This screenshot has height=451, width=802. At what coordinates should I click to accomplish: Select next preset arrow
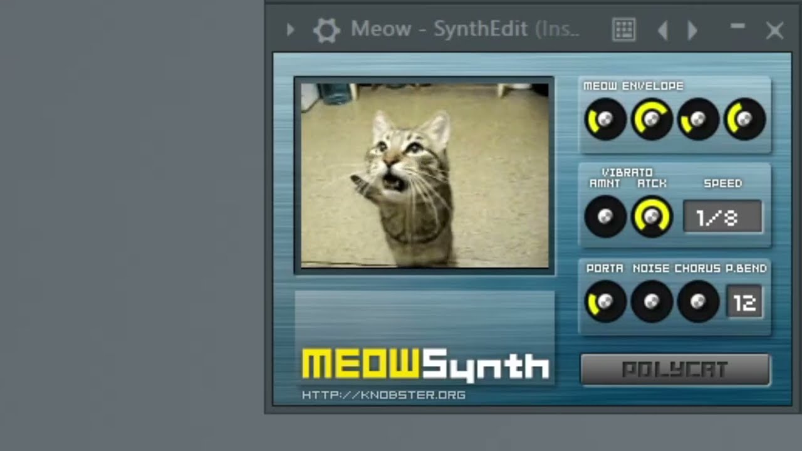(x=692, y=31)
